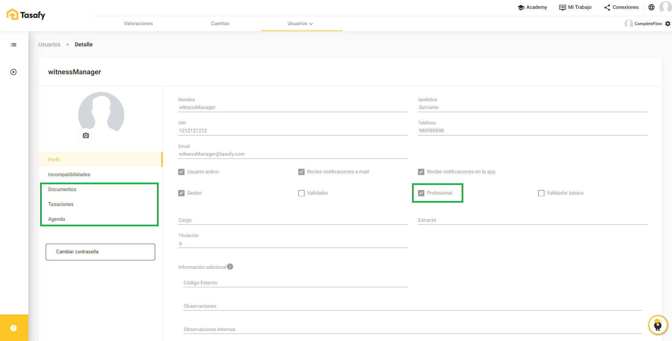The width and height of the screenshot is (672, 341).
Task: Select Incompatibilidades in the side menu
Action: 69,174
